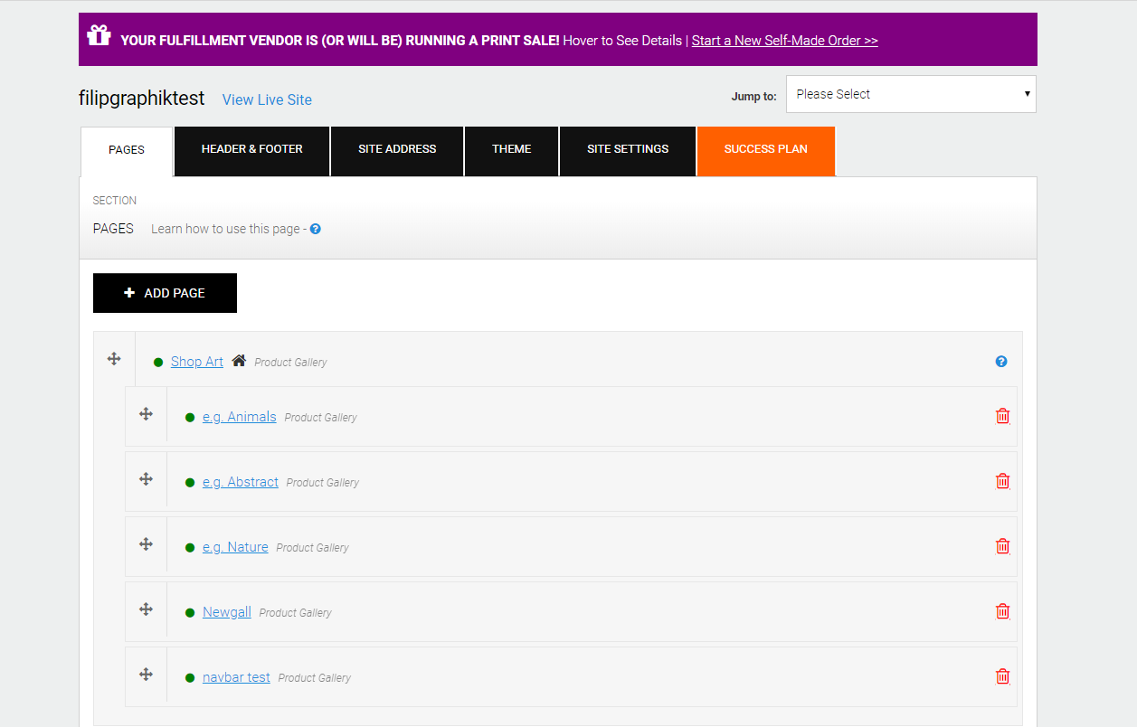Click move handle beside e.g. Animals

pos(146,414)
